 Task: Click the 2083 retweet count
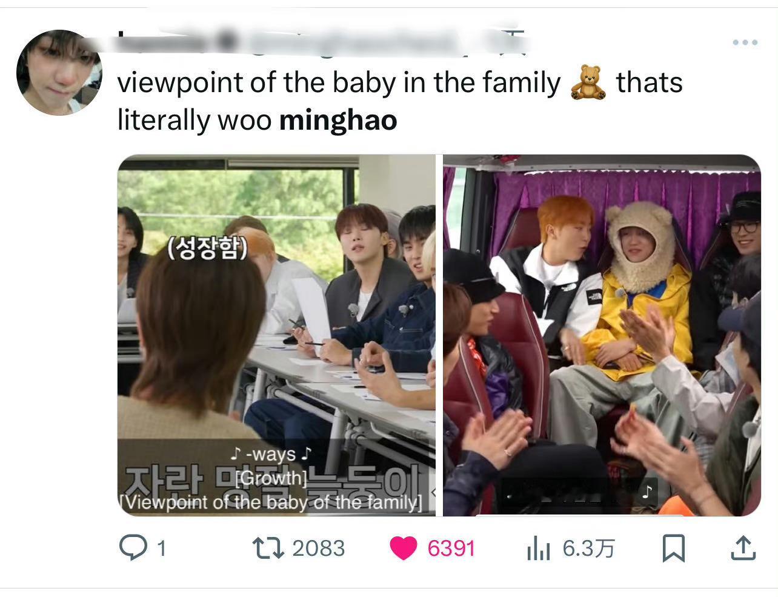pyautogui.click(x=319, y=549)
